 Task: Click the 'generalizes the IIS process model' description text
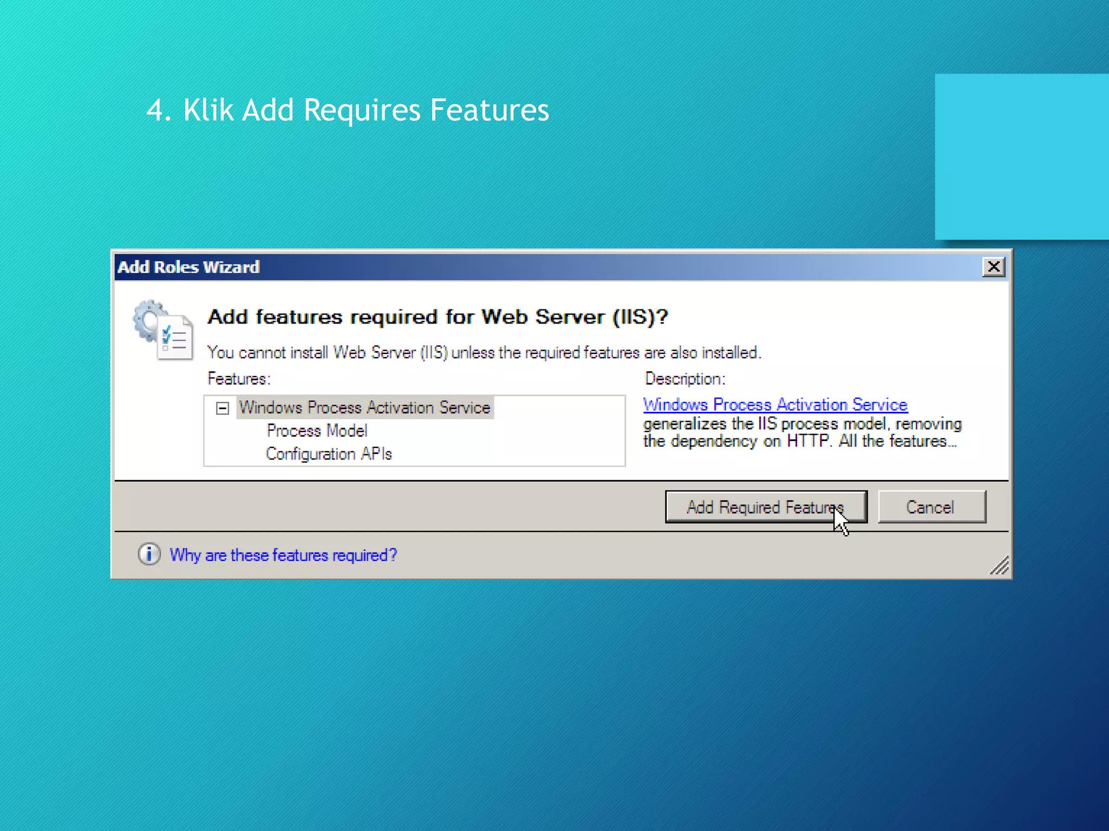(803, 432)
